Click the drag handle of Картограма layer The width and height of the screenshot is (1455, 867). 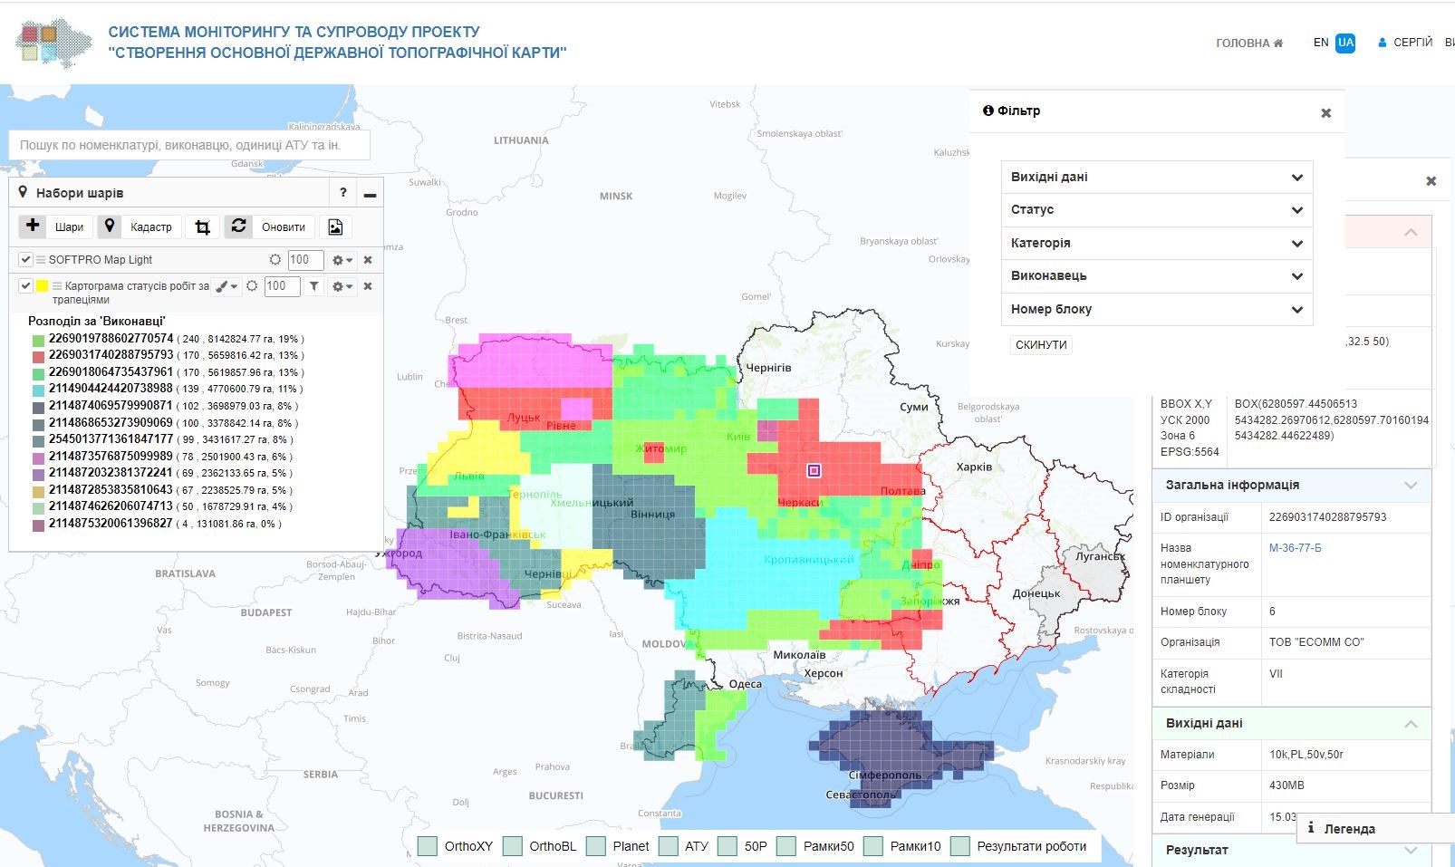57,286
